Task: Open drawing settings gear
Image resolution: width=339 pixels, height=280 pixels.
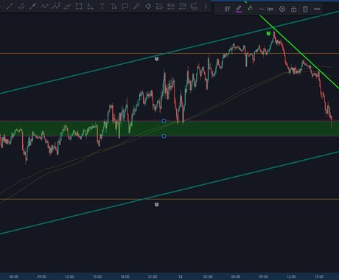Action: pyautogui.click(x=282, y=9)
